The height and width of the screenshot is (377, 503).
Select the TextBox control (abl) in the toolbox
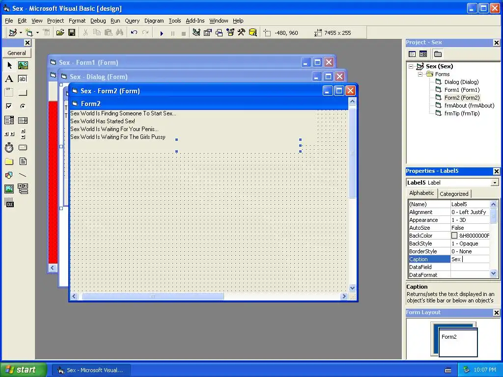coord(23,79)
